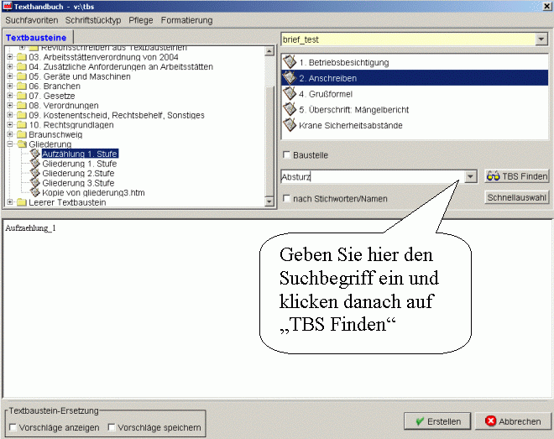Click clipboard icon beside 5. Überschrift: Mängelbericht
Screen dimensions: 554x439
click(290, 109)
